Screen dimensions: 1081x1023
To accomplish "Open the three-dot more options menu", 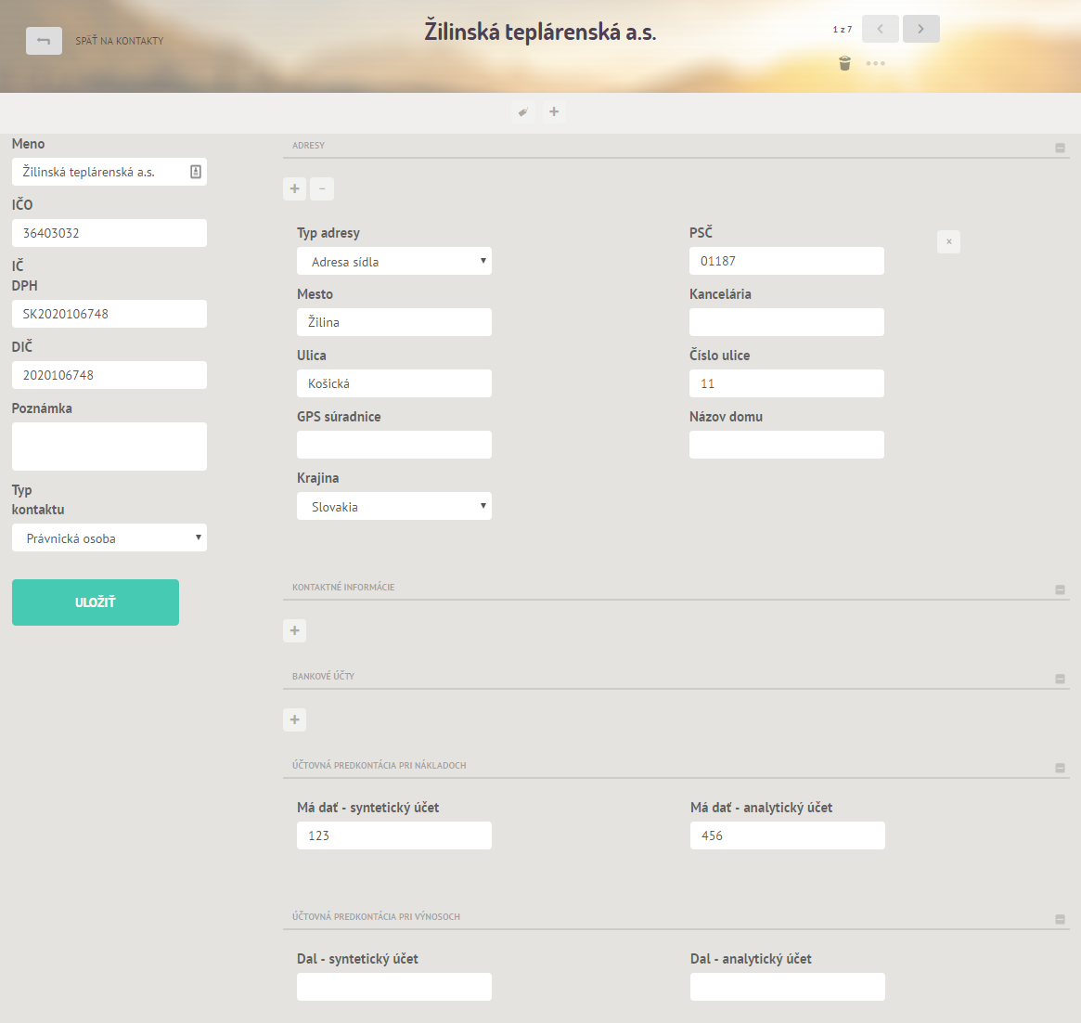I will coord(876,63).
